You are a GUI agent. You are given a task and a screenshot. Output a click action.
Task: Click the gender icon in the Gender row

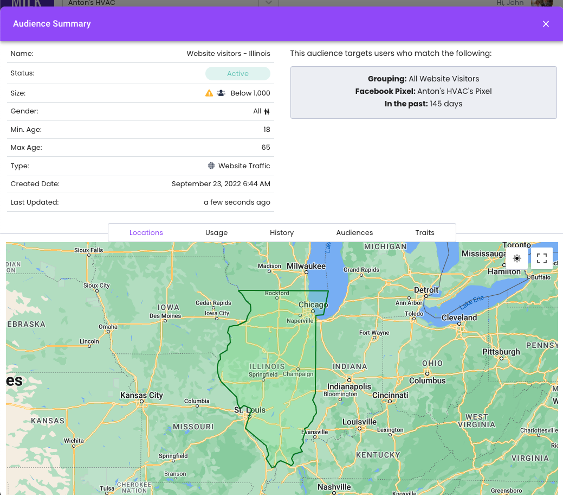267,111
